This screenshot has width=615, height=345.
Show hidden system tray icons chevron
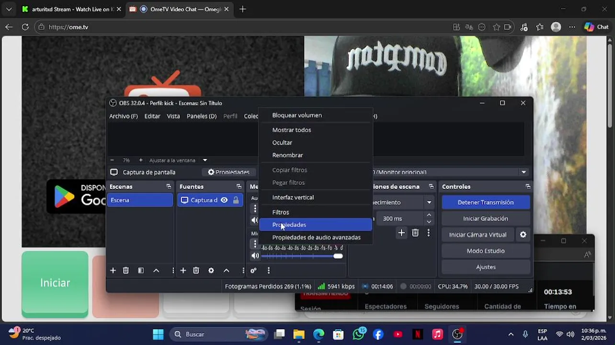511,334
